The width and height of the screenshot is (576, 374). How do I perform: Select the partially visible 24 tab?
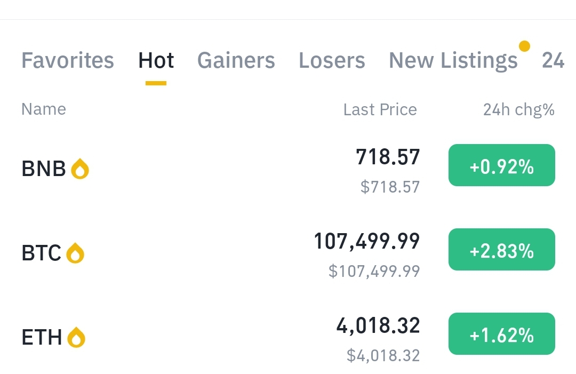(x=553, y=61)
